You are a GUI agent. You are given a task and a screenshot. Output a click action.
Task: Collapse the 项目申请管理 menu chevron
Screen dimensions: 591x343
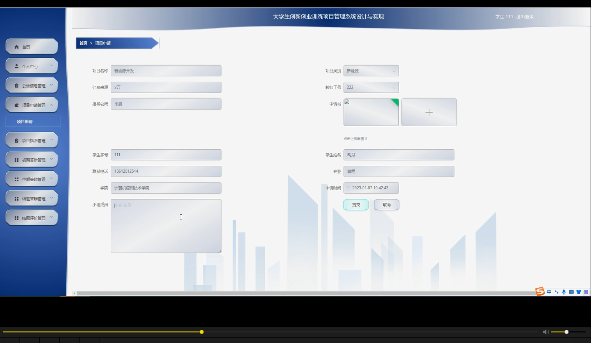click(x=51, y=104)
